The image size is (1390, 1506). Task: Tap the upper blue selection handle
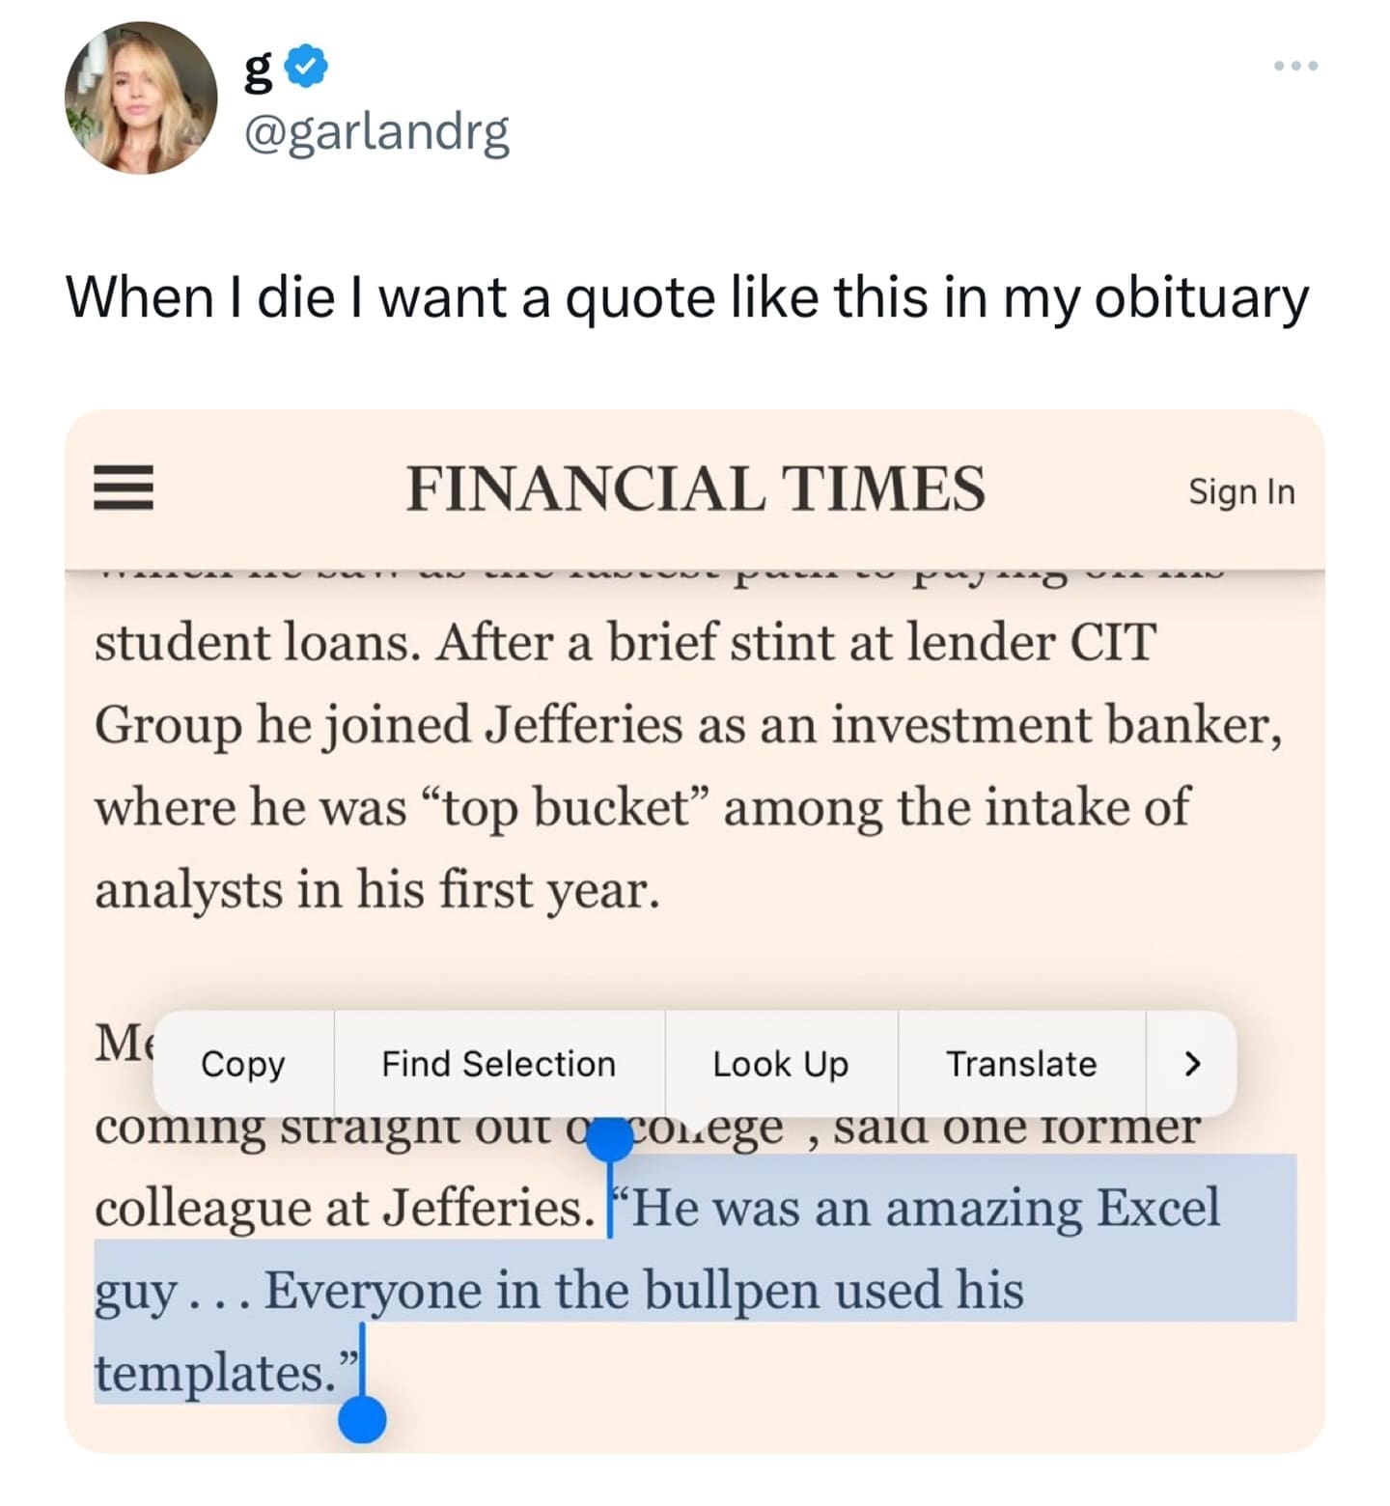(611, 1141)
